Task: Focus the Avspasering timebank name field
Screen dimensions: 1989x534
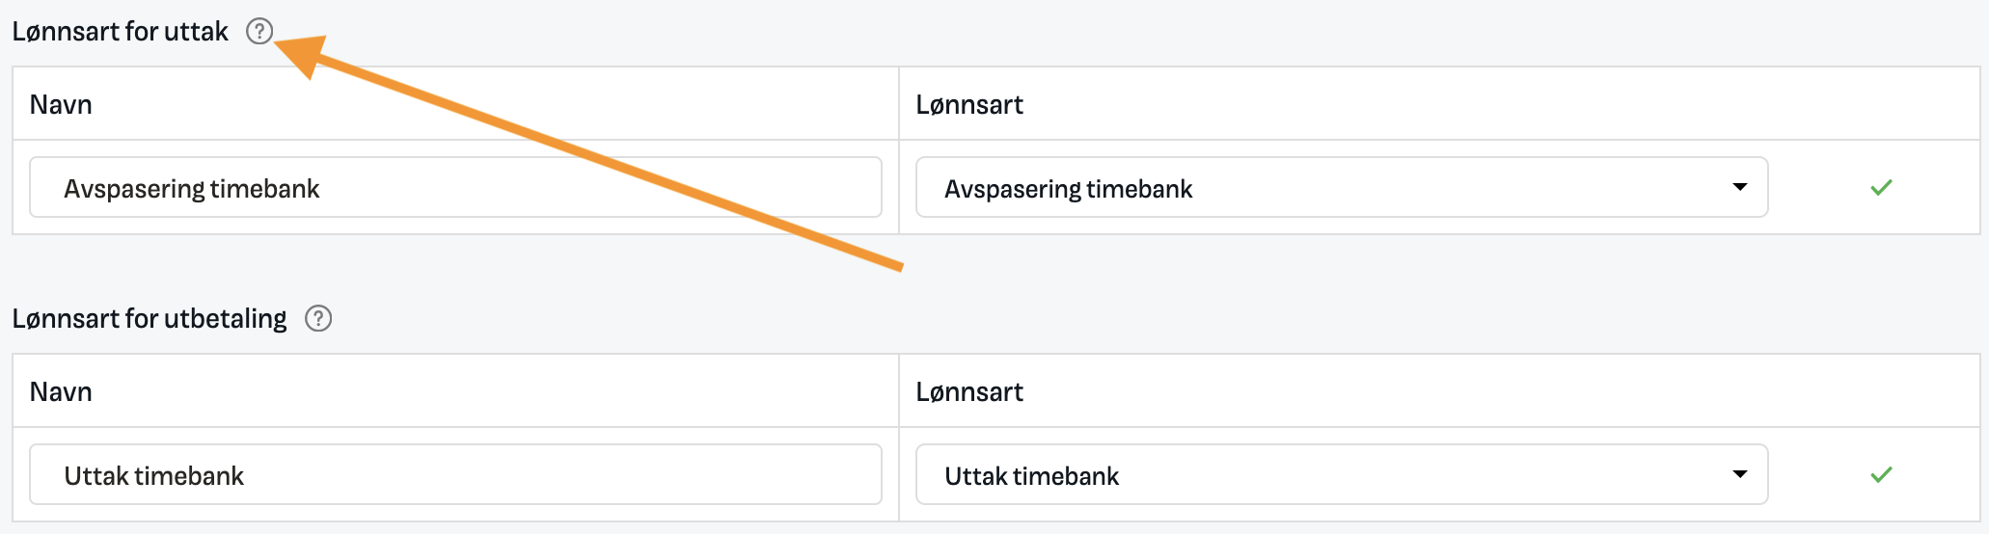Action: [x=455, y=187]
